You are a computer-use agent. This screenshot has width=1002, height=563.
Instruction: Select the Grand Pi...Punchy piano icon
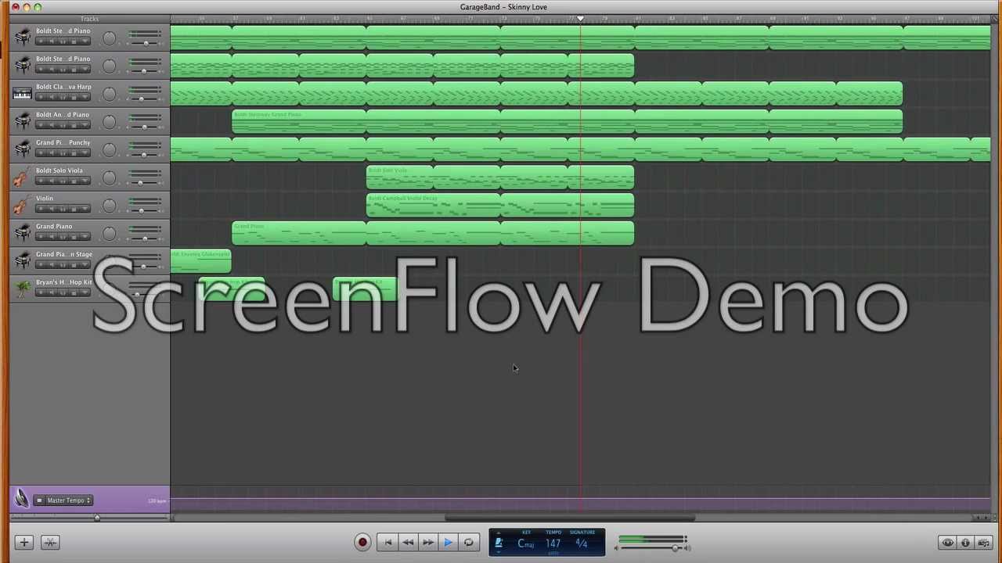pos(22,149)
